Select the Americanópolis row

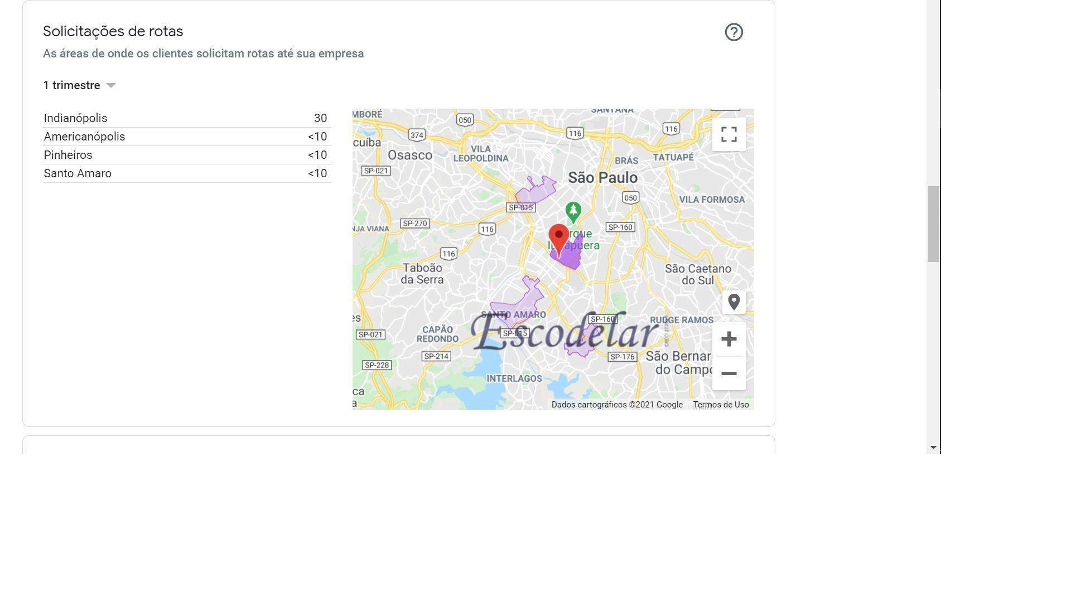coord(187,137)
